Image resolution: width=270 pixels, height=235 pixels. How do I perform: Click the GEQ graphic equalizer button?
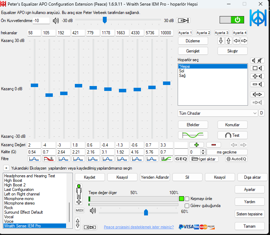(181, 159)
